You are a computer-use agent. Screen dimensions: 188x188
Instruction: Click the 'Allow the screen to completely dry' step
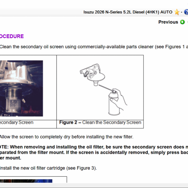(x=66, y=137)
